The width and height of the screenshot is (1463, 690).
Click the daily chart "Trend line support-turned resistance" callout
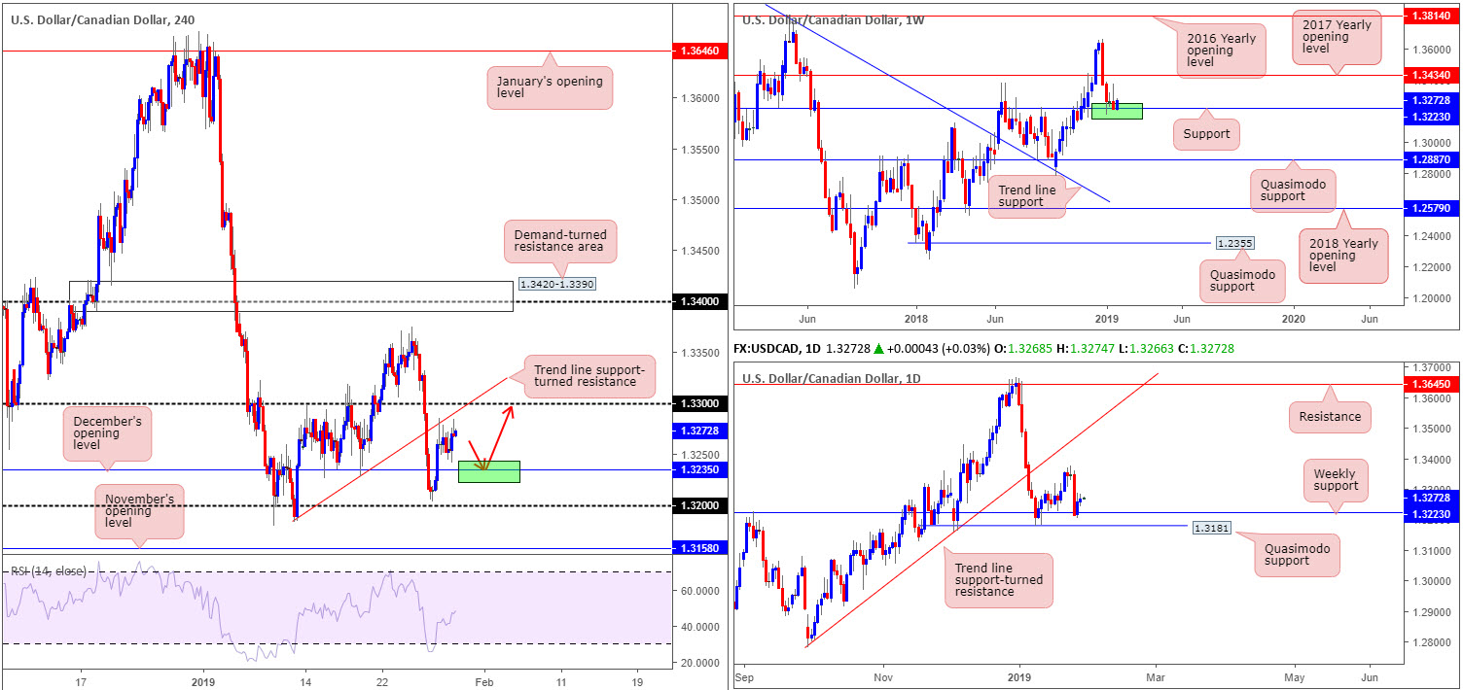997,580
